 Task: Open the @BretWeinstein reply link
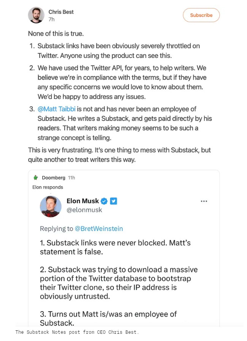[99, 229]
